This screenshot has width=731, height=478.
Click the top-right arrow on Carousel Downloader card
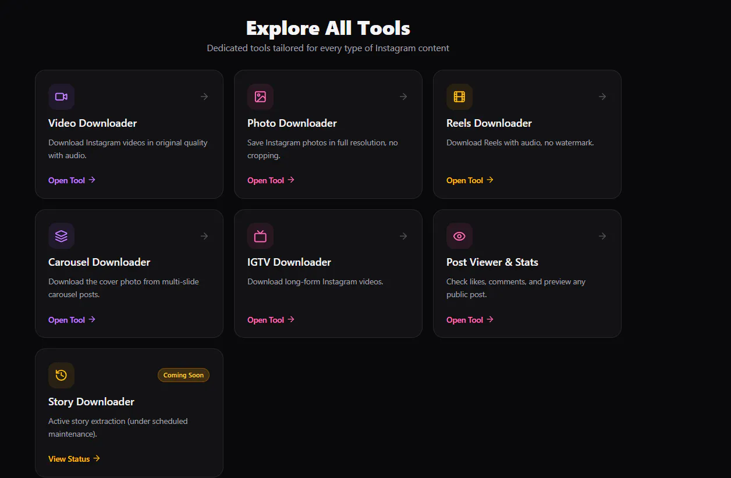pos(204,236)
